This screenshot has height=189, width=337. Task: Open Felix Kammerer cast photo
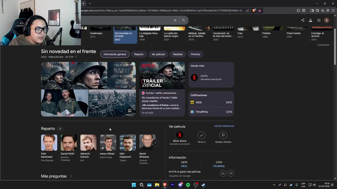(x=49, y=143)
